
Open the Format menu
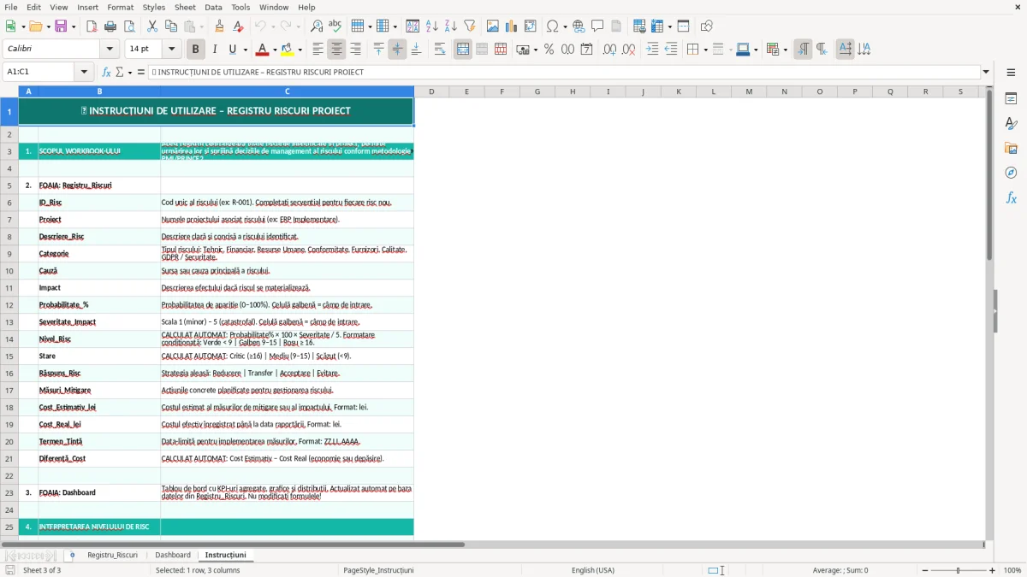(120, 7)
